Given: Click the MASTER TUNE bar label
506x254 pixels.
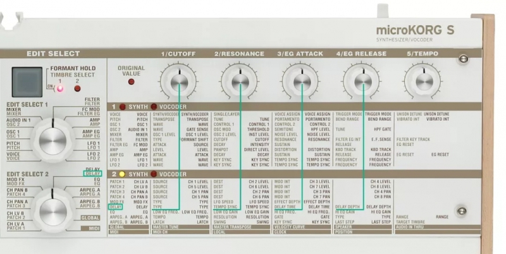Looking at the screenshot, I should click(x=166, y=227).
